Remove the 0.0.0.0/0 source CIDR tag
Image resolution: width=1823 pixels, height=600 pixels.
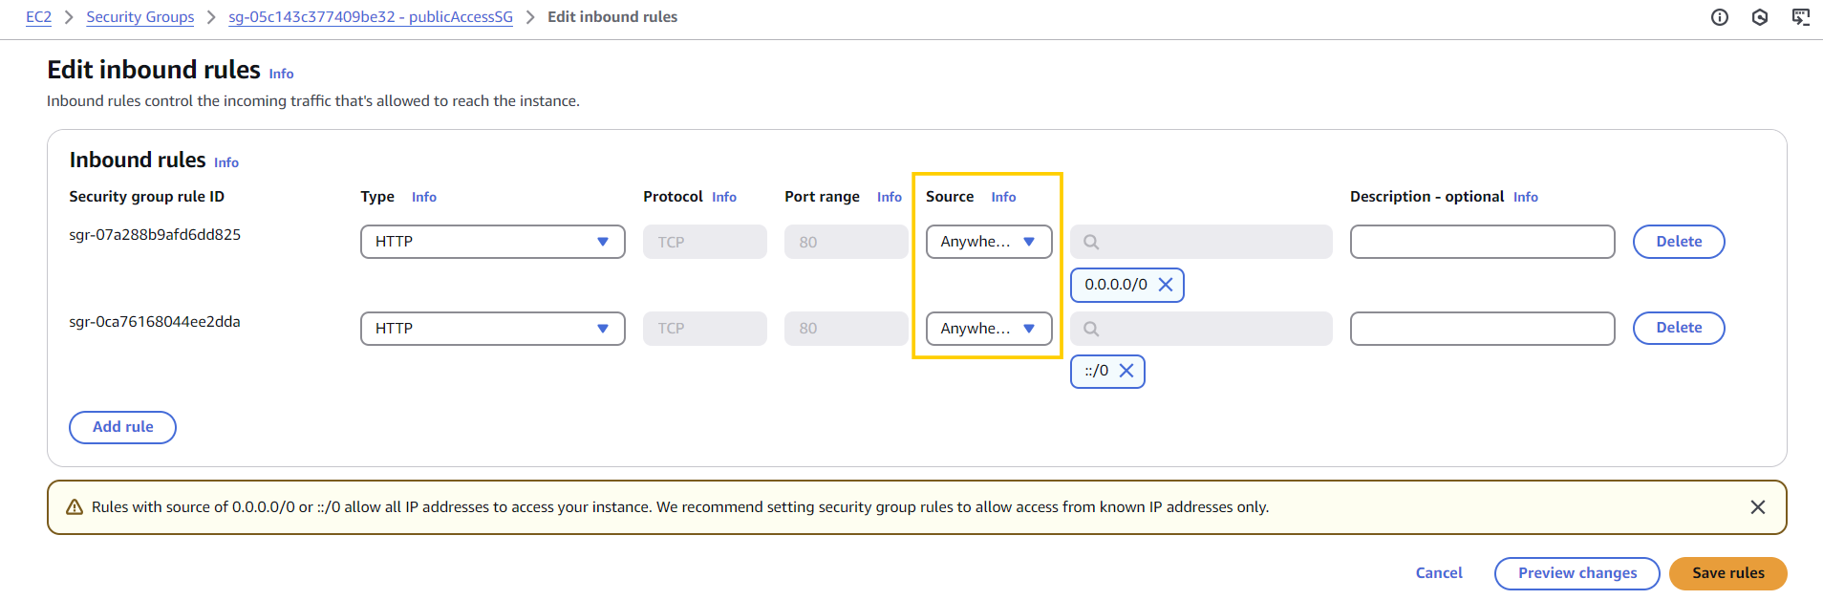click(x=1166, y=285)
